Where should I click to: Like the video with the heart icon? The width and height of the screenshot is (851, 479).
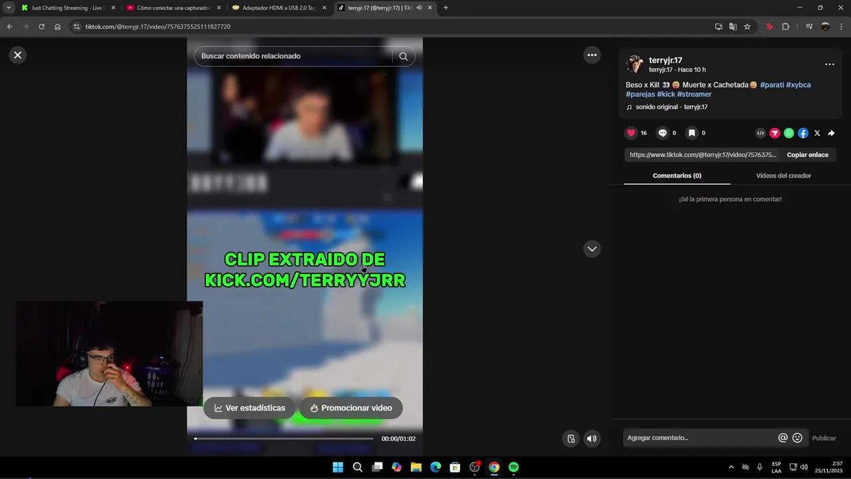pyautogui.click(x=632, y=133)
